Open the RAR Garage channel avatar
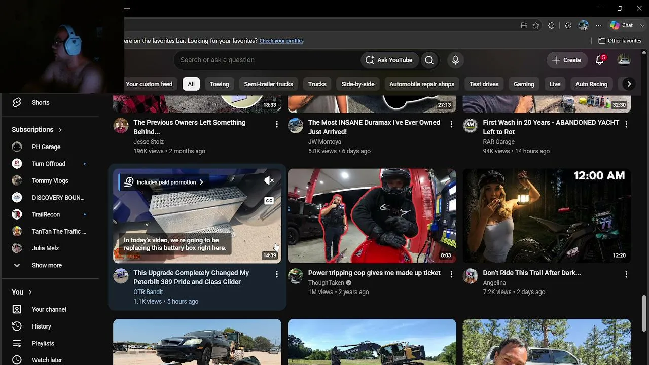Screen dimensions: 649x365 (471, 126)
